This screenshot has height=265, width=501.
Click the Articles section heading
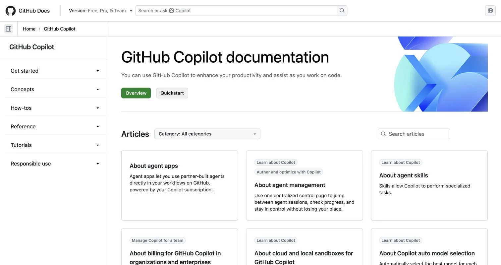(135, 134)
